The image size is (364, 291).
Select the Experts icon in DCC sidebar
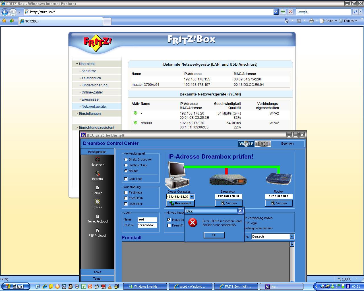[97, 176]
